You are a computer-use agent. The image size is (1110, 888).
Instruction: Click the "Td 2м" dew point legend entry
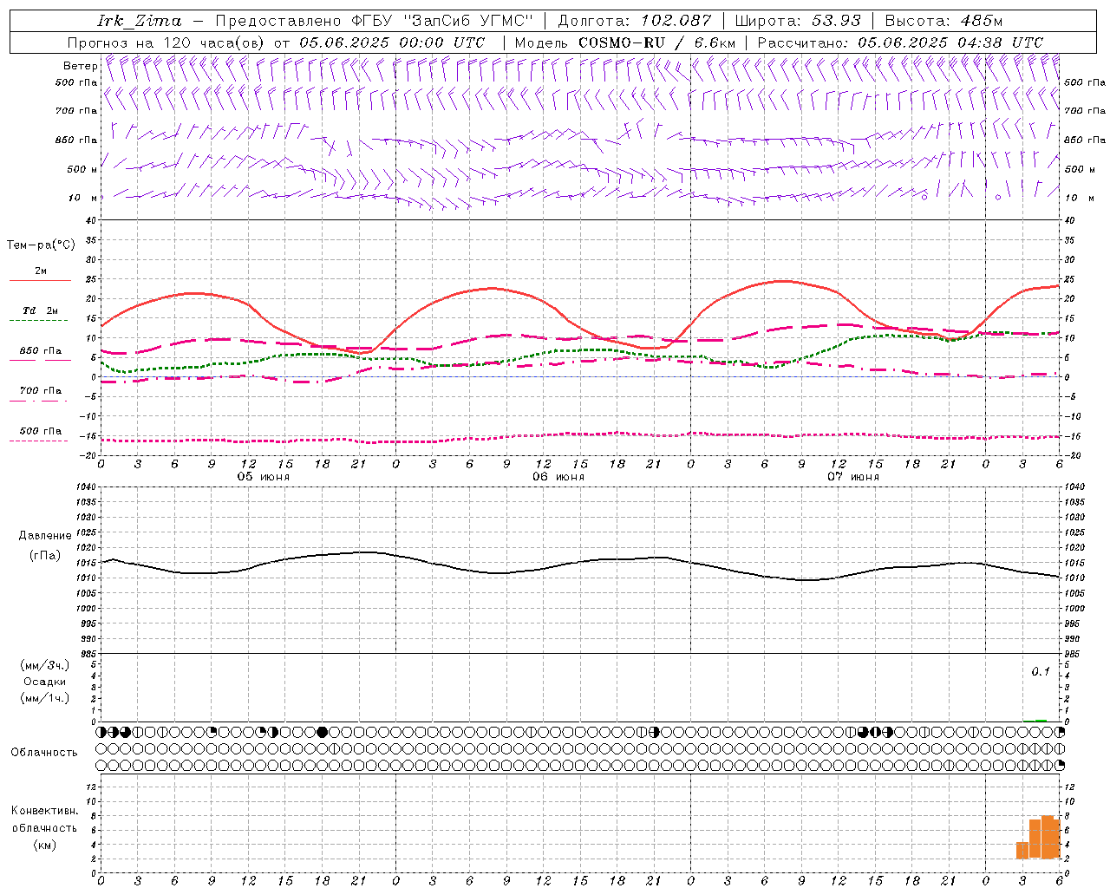coord(41,310)
